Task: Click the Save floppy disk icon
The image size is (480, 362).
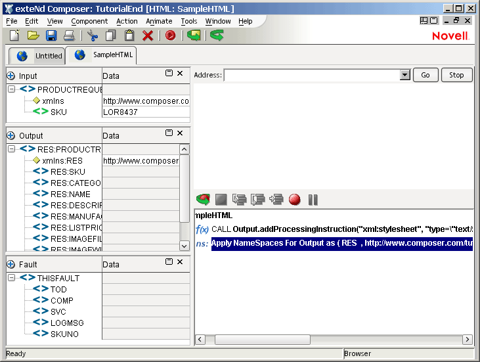Action: pyautogui.click(x=51, y=35)
